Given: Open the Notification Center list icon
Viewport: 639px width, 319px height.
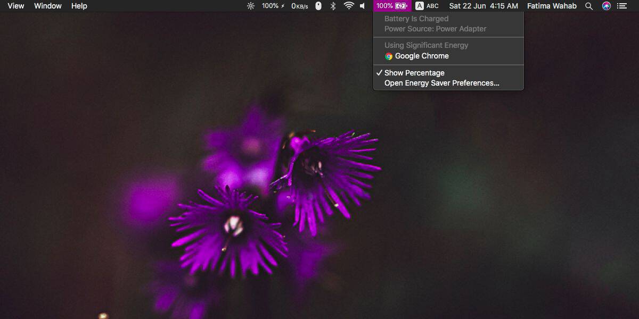Looking at the screenshot, I should point(622,6).
